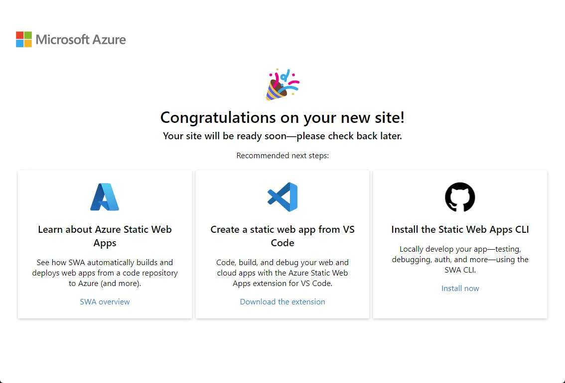Click the GitHub Octocat icon
The image size is (565, 383).
pyautogui.click(x=460, y=197)
